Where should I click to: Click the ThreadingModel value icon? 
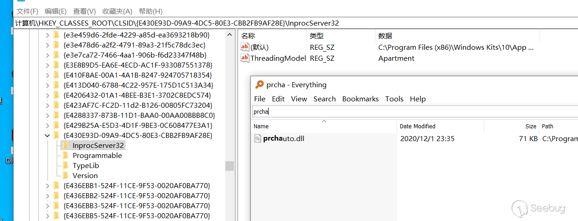[x=245, y=58]
